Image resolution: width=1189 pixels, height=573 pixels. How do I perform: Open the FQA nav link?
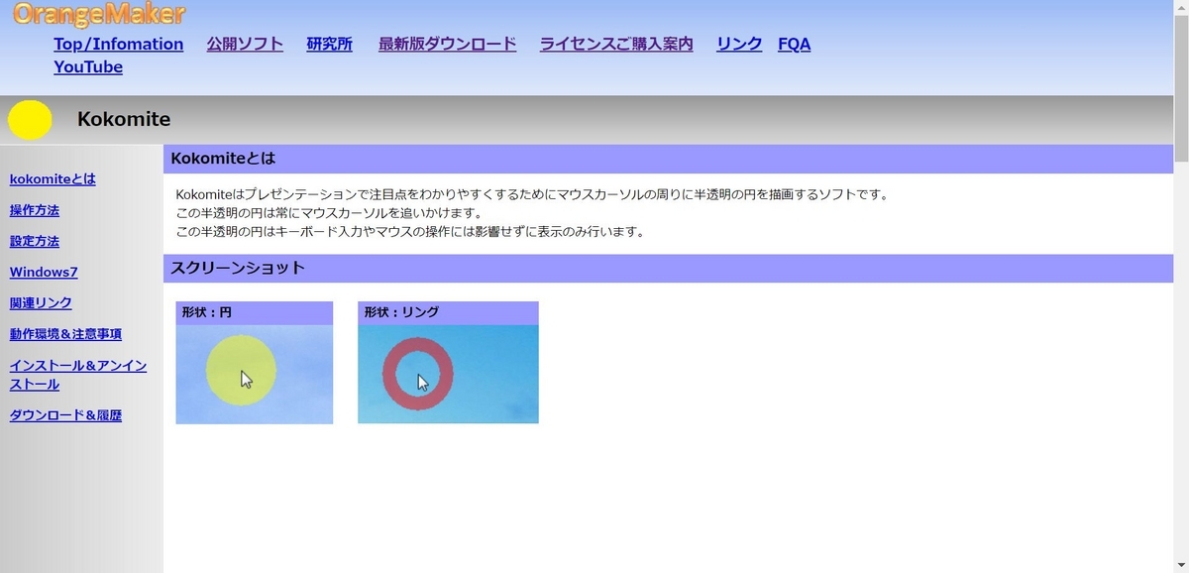(795, 44)
